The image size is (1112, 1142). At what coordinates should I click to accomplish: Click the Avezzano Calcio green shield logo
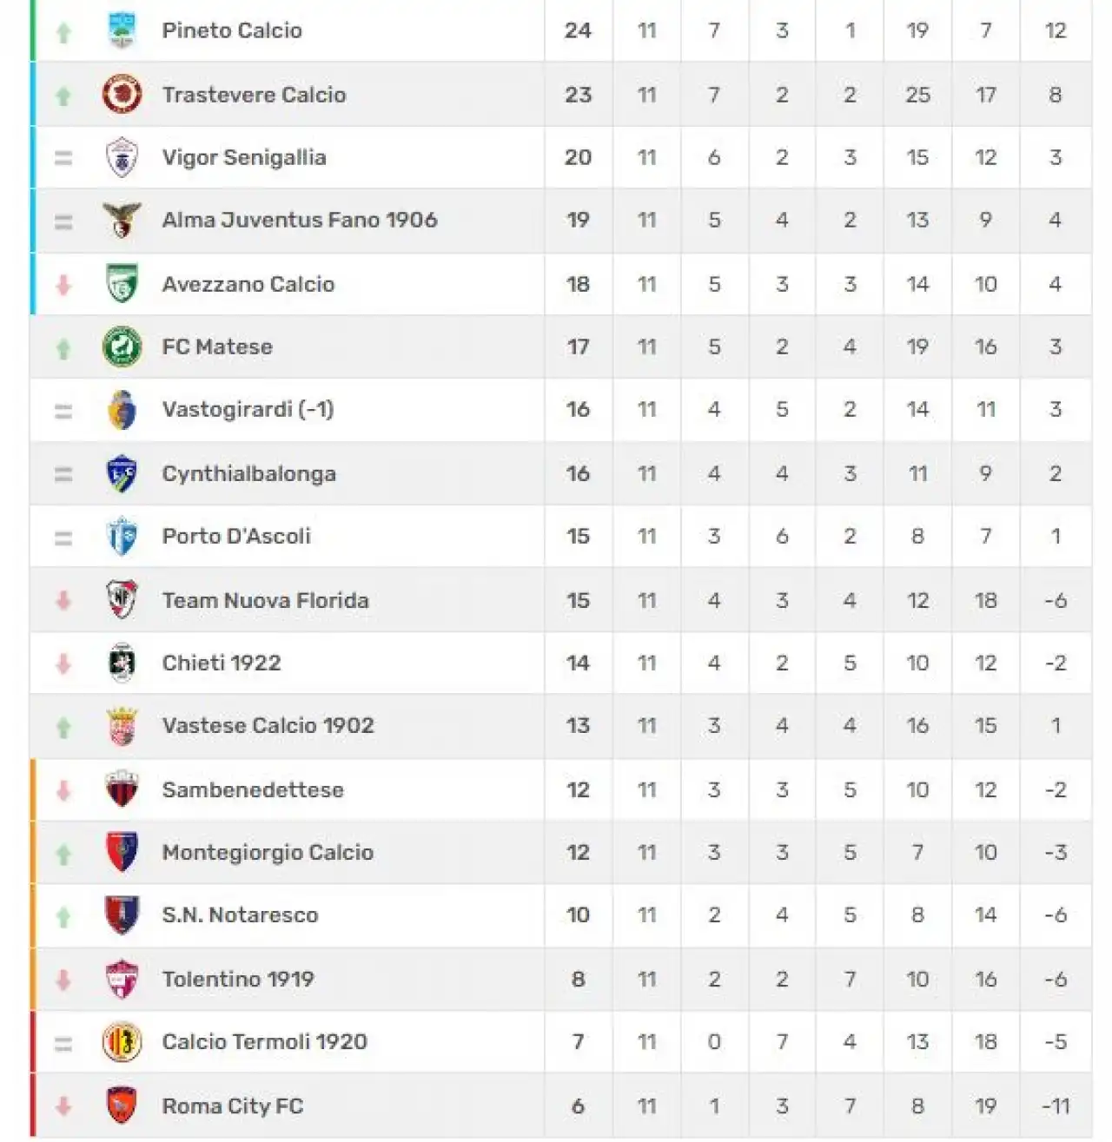tap(122, 284)
